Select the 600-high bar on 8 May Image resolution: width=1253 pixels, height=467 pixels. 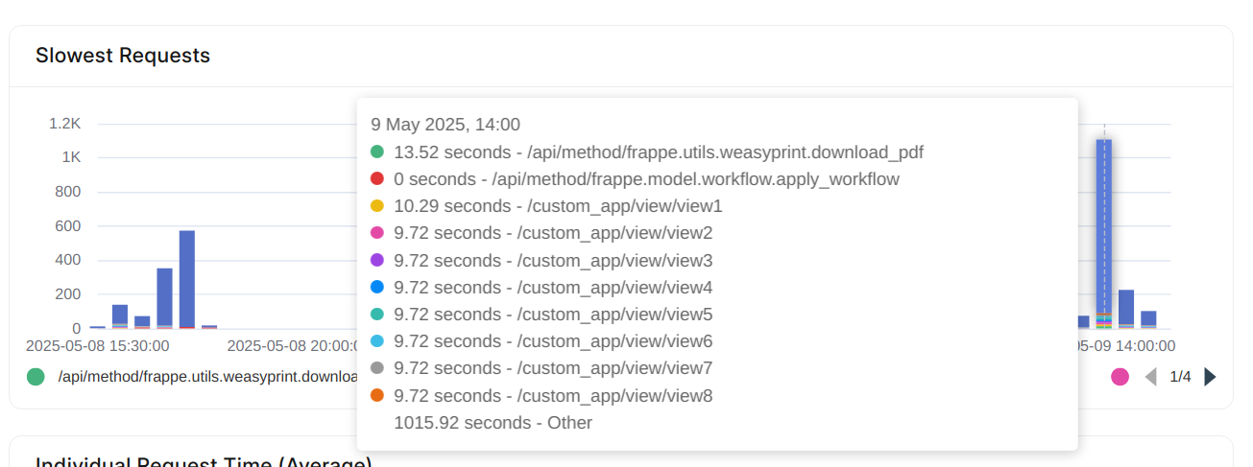coord(187,278)
